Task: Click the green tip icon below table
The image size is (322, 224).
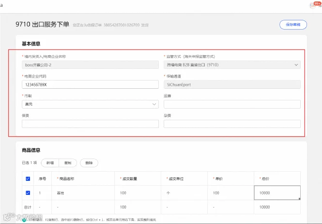Action: [x=24, y=220]
